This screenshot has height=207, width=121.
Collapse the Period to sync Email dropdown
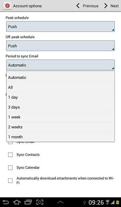click(60, 65)
